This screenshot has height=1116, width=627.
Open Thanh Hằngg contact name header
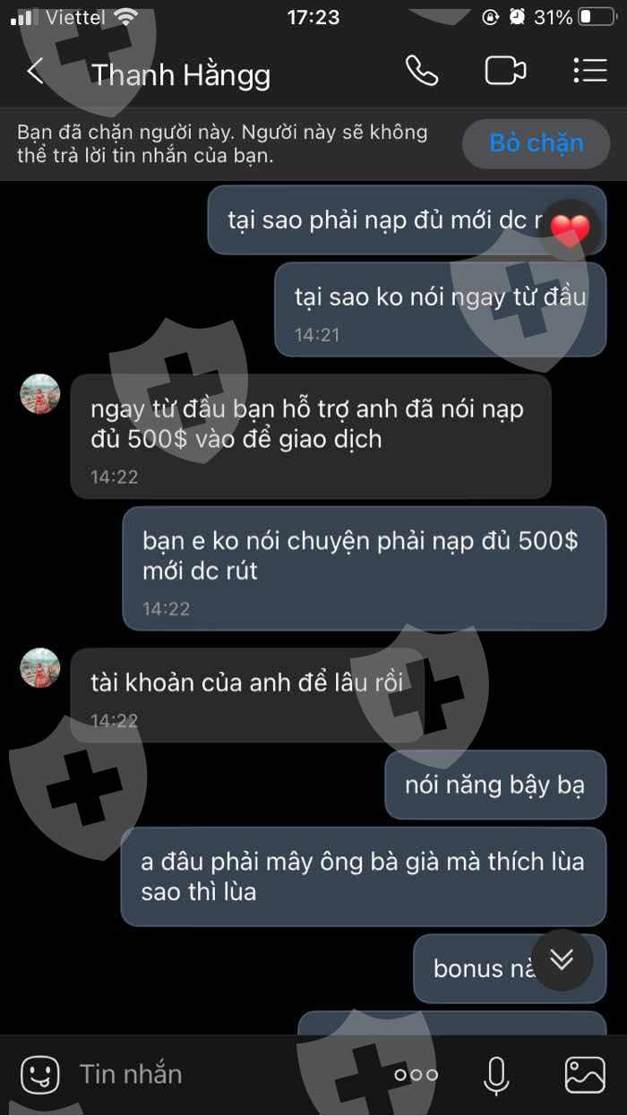click(181, 74)
